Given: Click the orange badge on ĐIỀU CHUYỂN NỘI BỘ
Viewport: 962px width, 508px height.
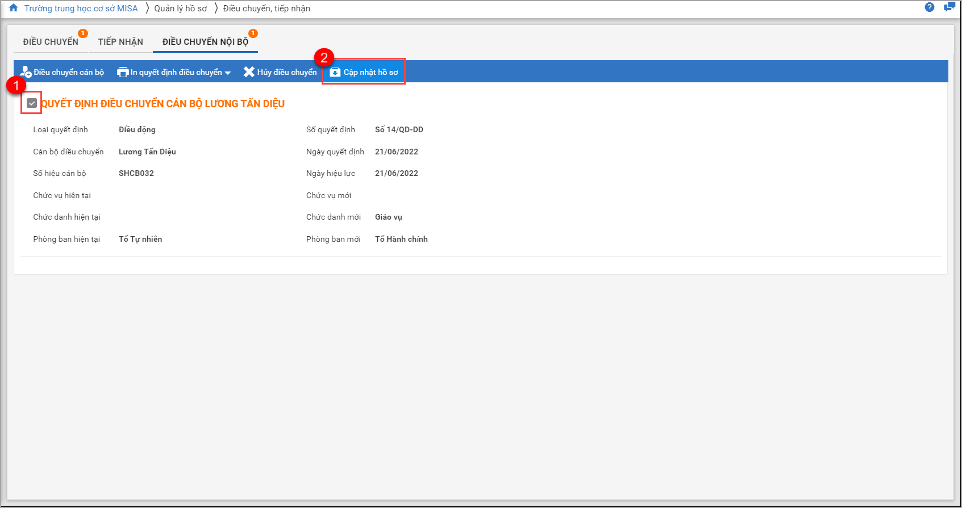Looking at the screenshot, I should (x=253, y=33).
